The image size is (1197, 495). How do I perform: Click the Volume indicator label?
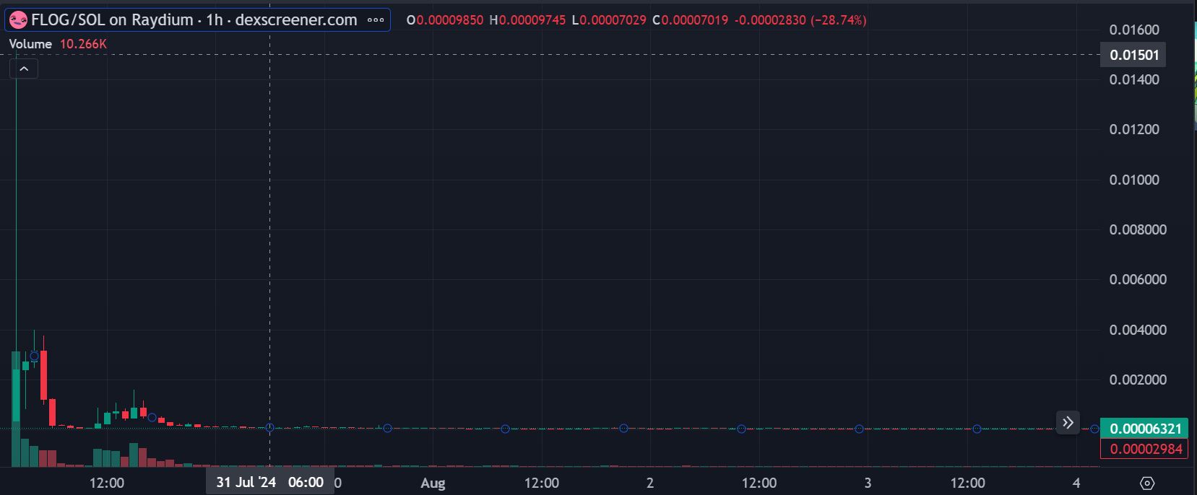pos(30,44)
